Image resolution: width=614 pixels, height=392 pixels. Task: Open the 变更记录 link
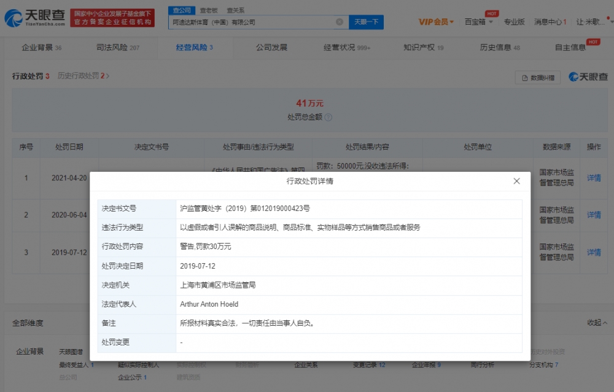click(369, 364)
